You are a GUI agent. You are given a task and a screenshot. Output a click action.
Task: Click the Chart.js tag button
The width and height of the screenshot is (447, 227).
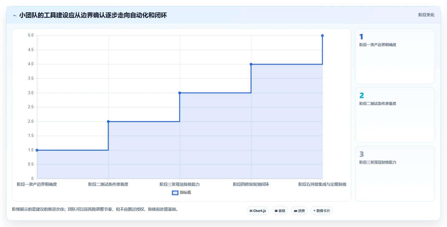[x=258, y=211]
